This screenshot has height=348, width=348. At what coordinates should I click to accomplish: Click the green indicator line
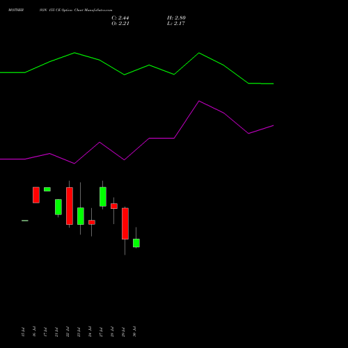[149, 65]
